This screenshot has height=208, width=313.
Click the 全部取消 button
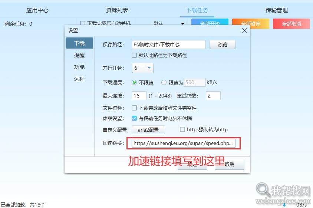[x=291, y=24]
